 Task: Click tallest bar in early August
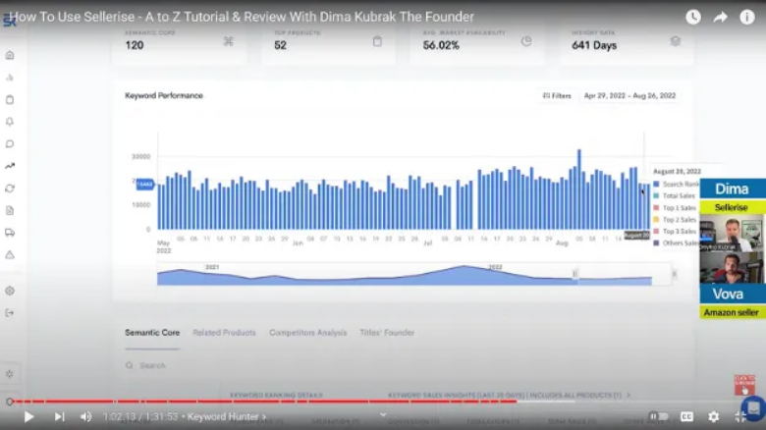pyautogui.click(x=579, y=189)
